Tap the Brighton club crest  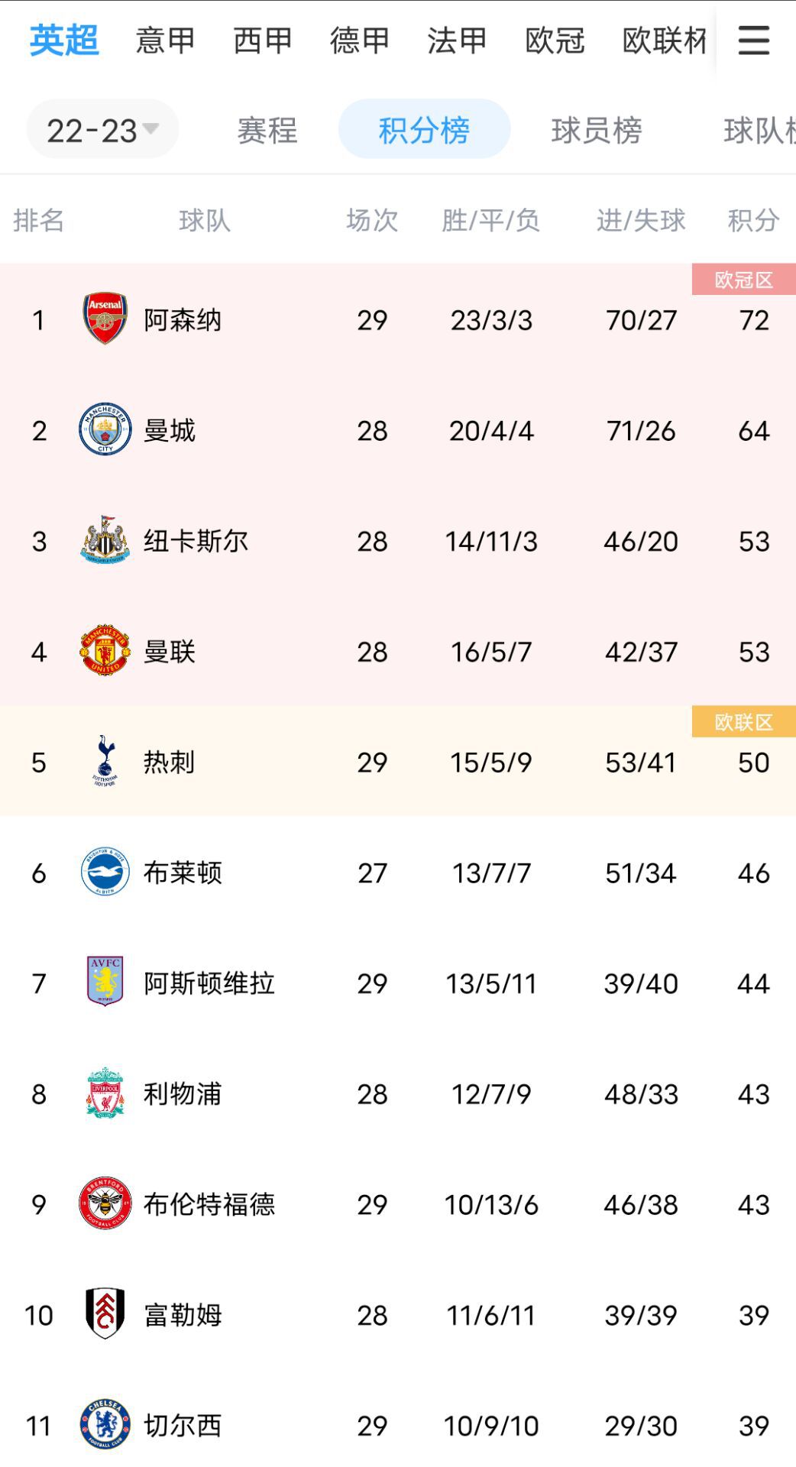coord(105,872)
